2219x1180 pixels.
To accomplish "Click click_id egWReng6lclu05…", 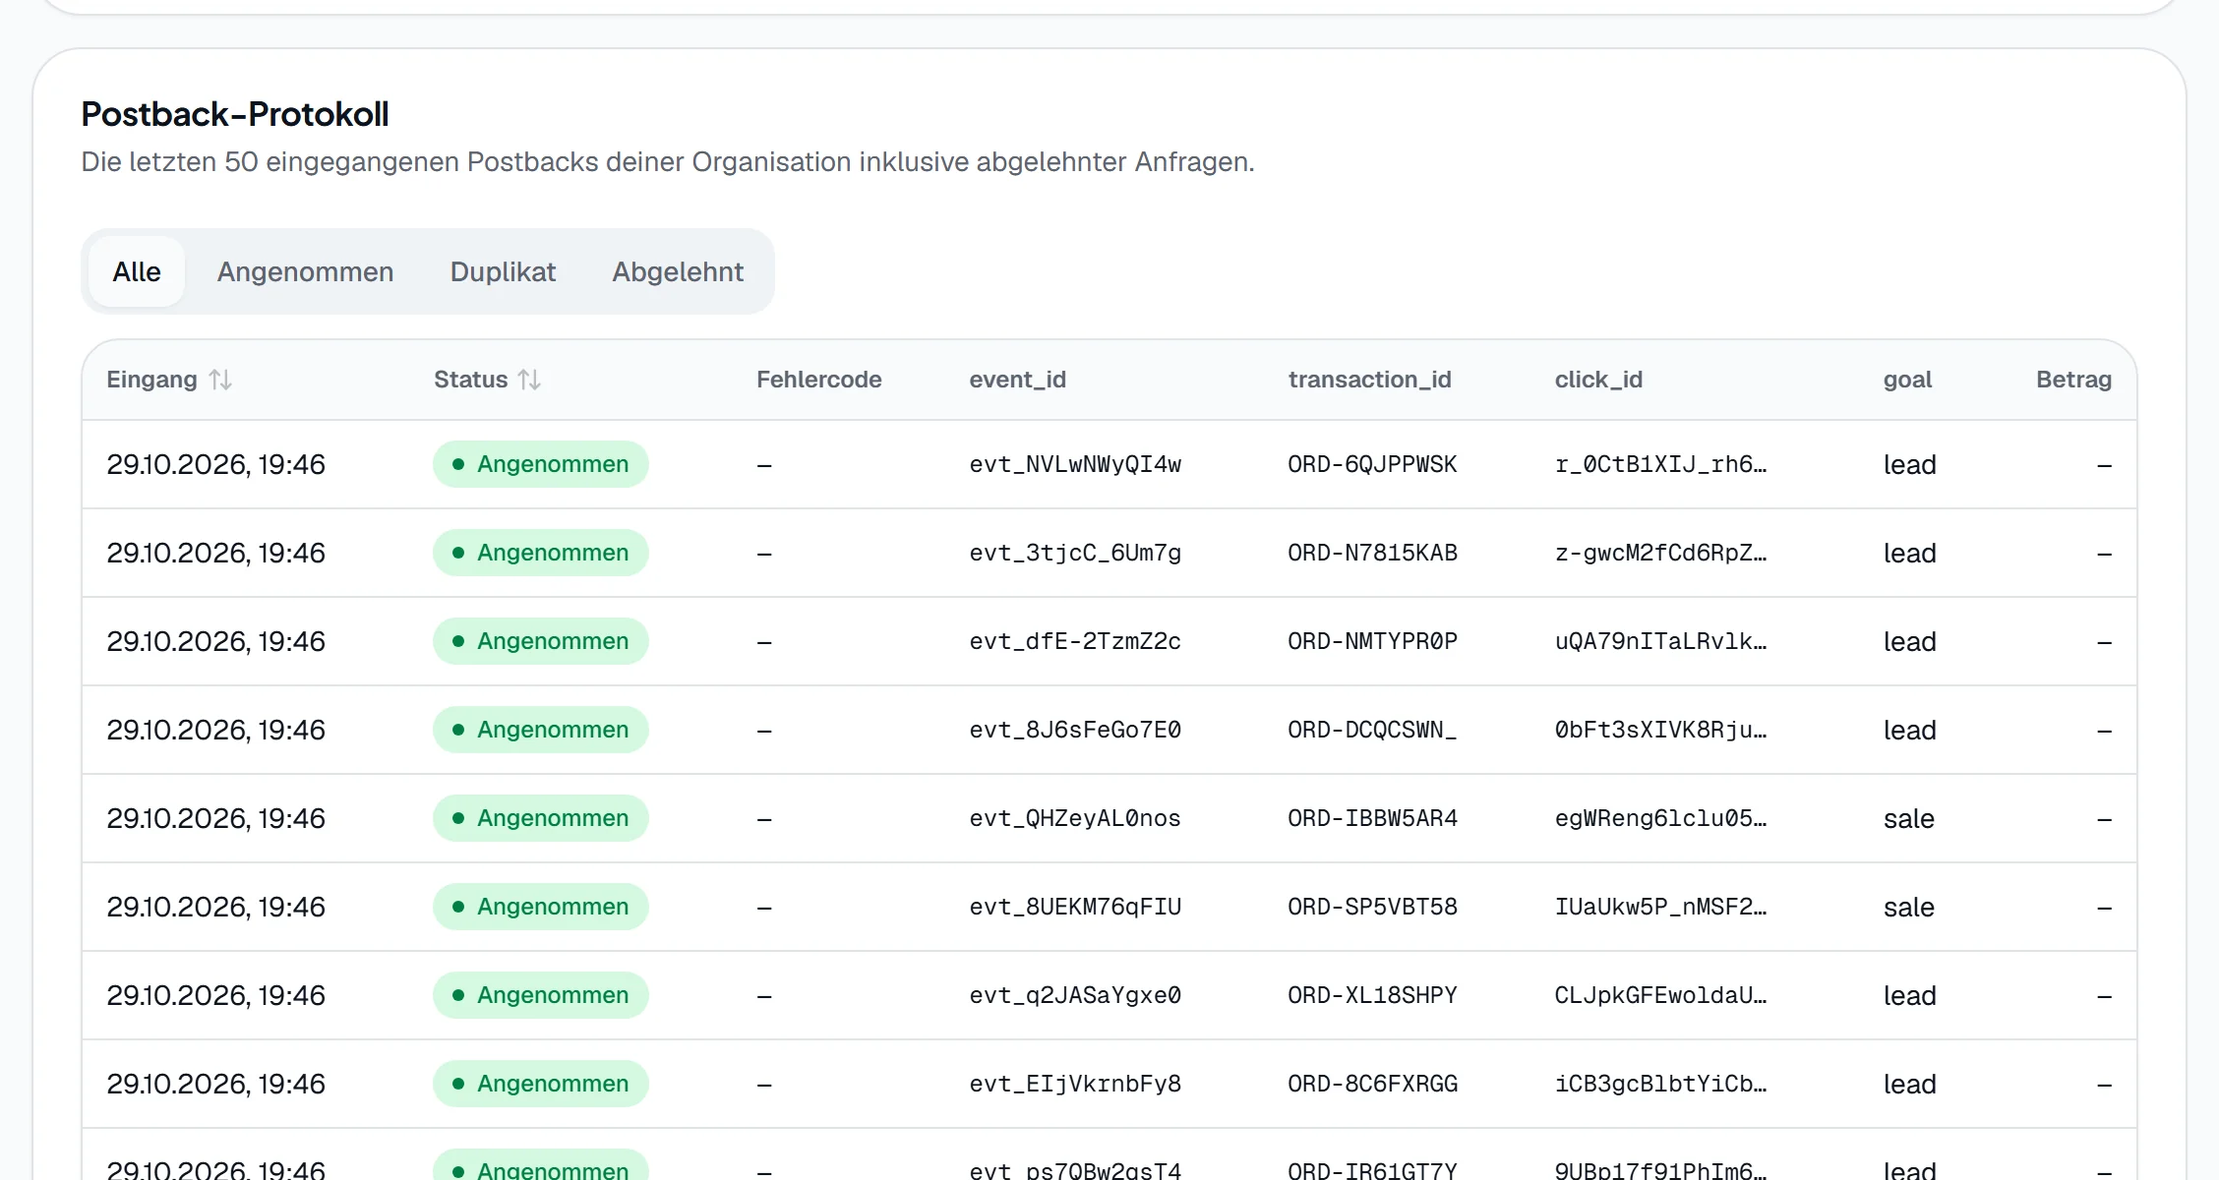I will [x=1660, y=818].
